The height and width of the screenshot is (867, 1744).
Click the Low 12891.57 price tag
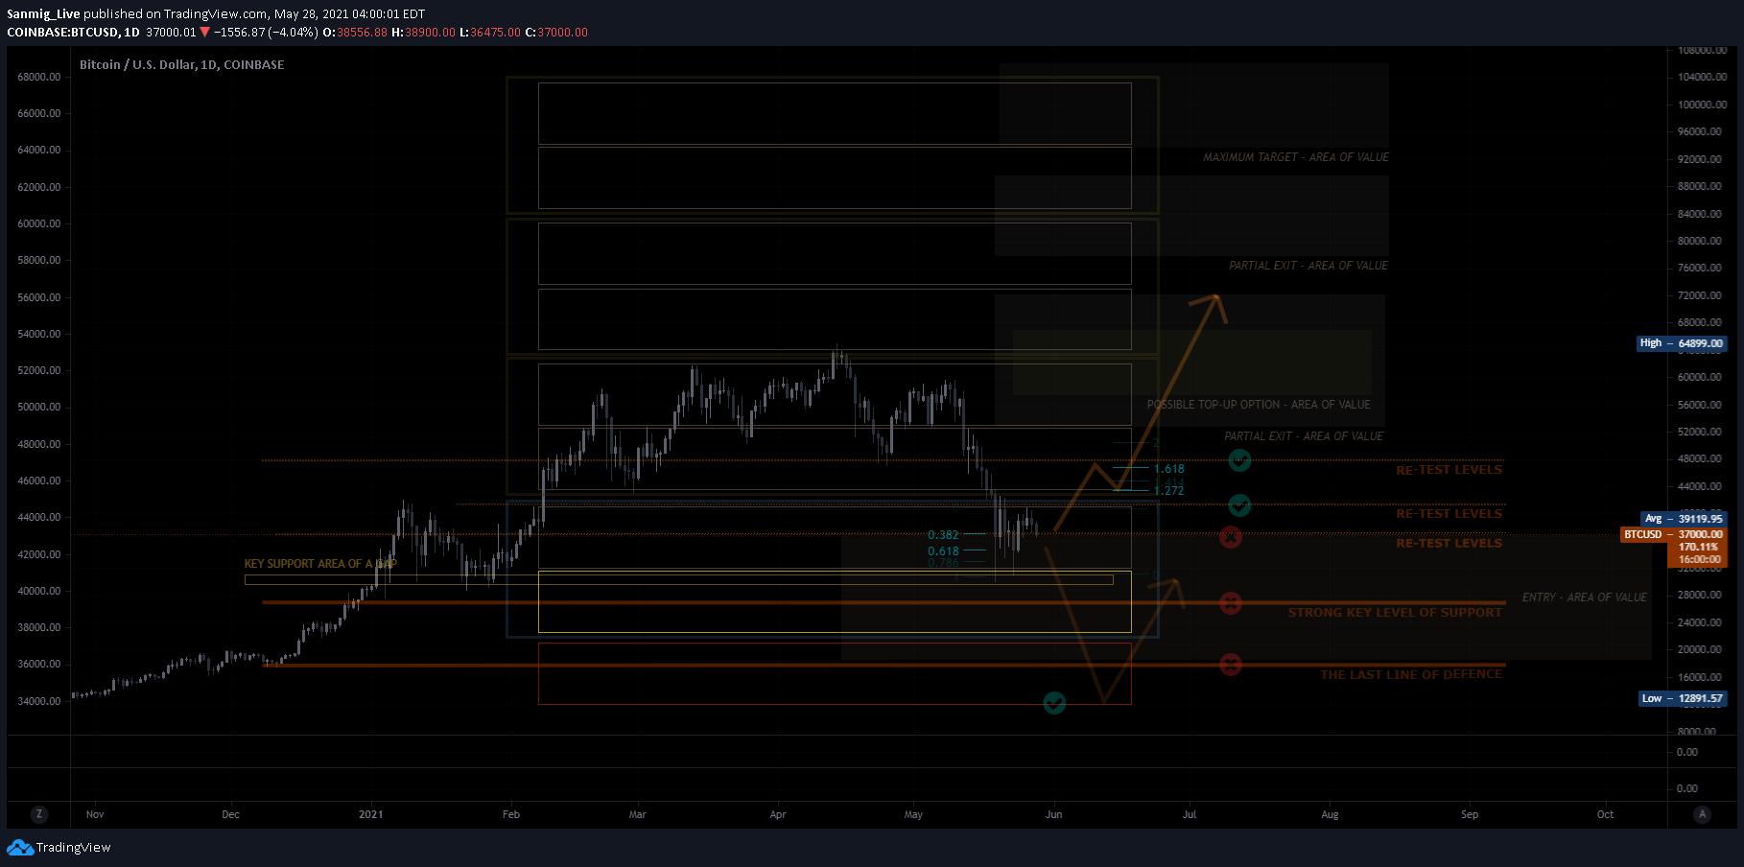click(1682, 698)
